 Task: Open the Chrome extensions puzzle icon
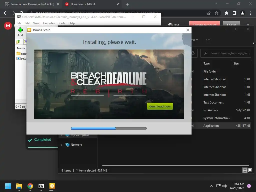click(x=226, y=13)
